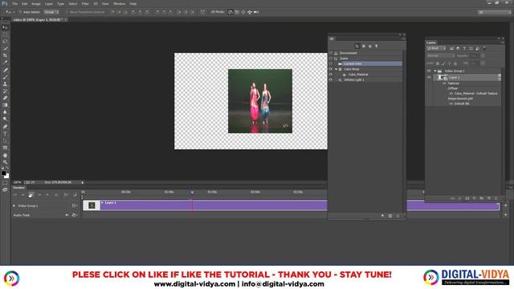
Task: Click timeline transition icon
Action: (75, 194)
